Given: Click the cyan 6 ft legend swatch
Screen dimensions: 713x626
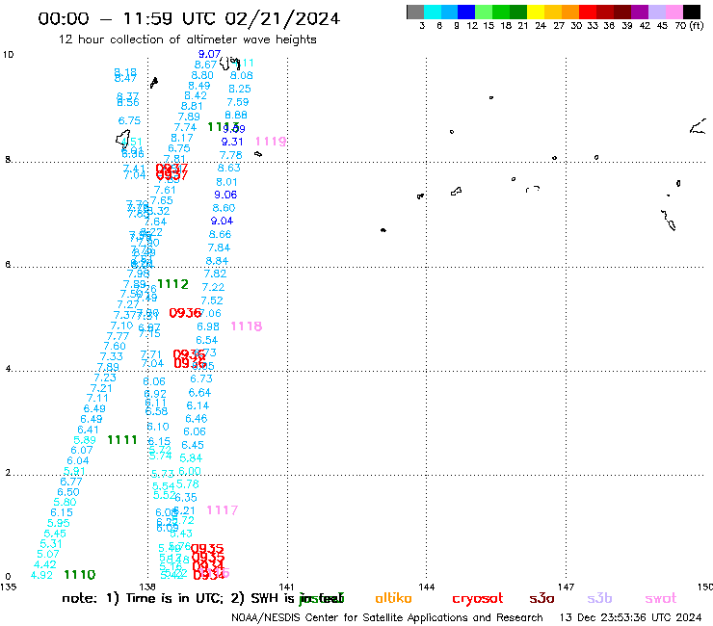Looking at the screenshot, I should click(x=433, y=12).
